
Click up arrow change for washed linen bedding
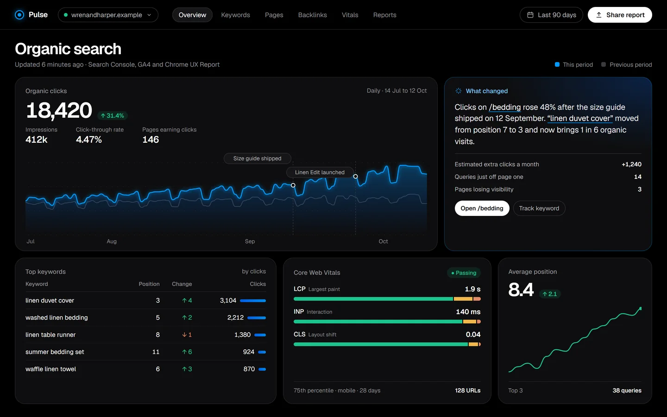pyautogui.click(x=187, y=318)
